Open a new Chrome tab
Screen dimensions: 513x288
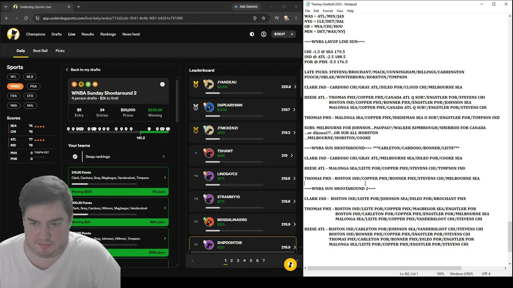[78, 6]
